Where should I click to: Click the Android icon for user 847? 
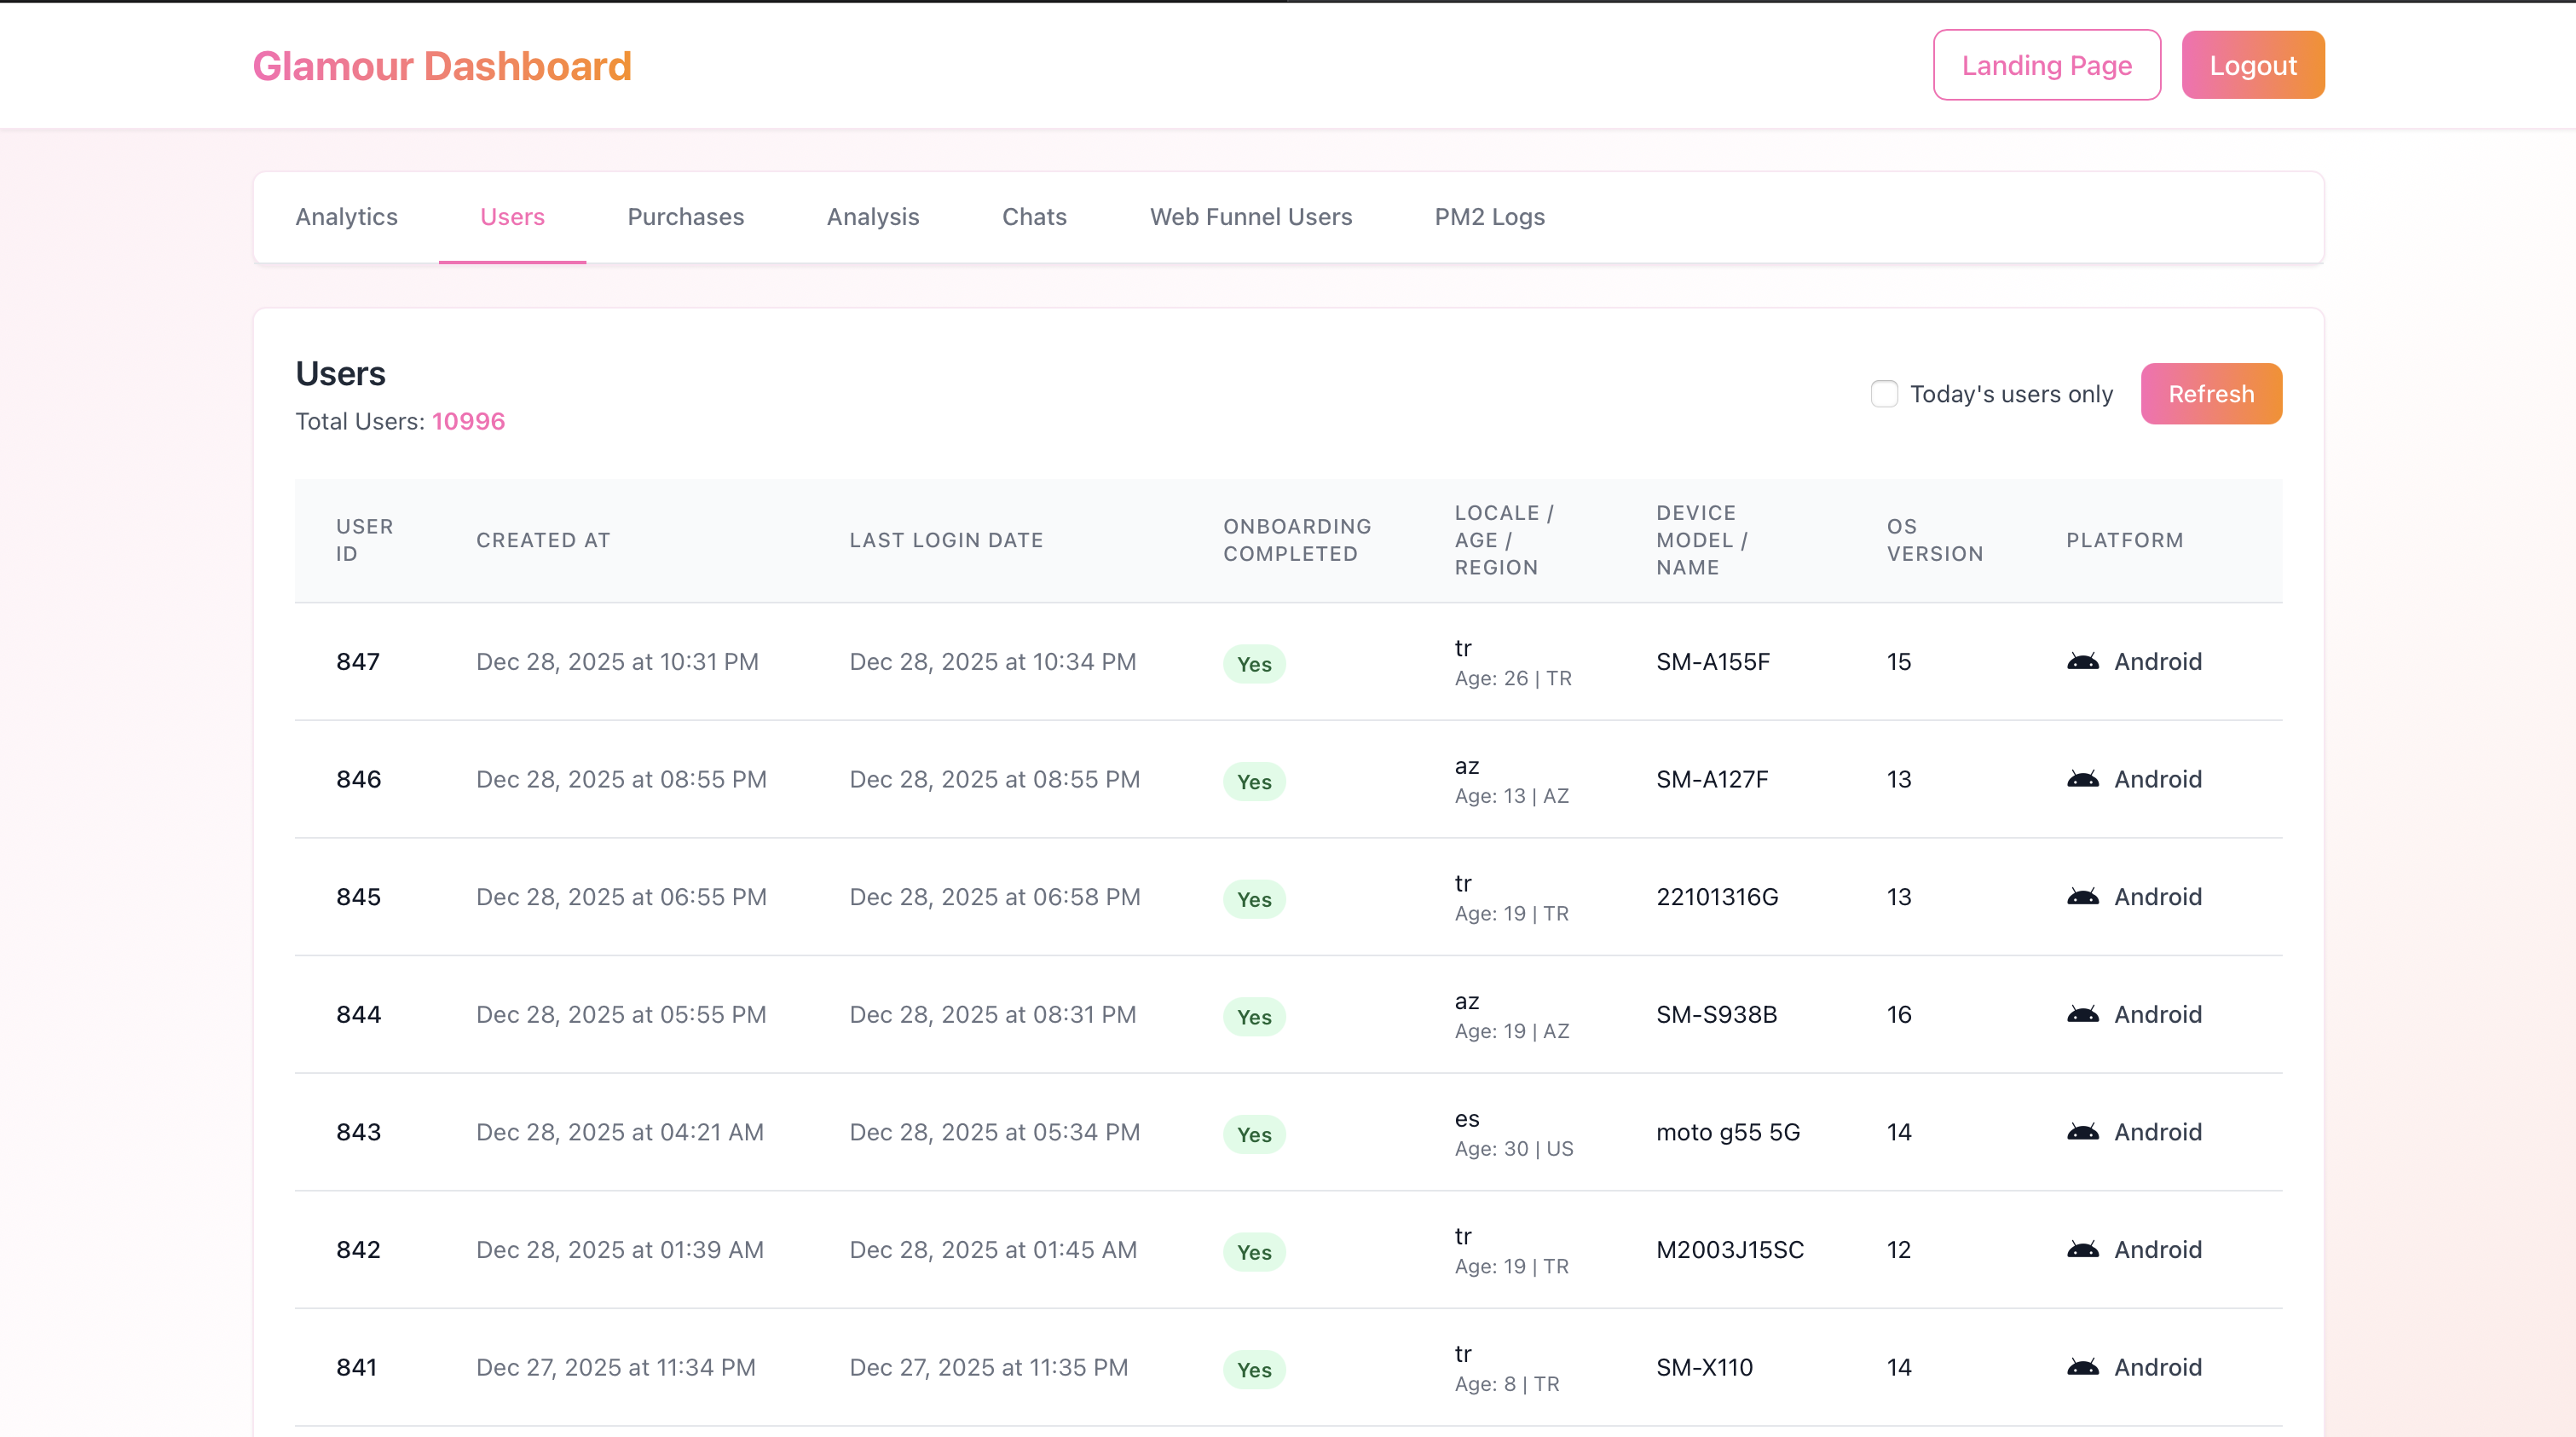click(x=2084, y=661)
